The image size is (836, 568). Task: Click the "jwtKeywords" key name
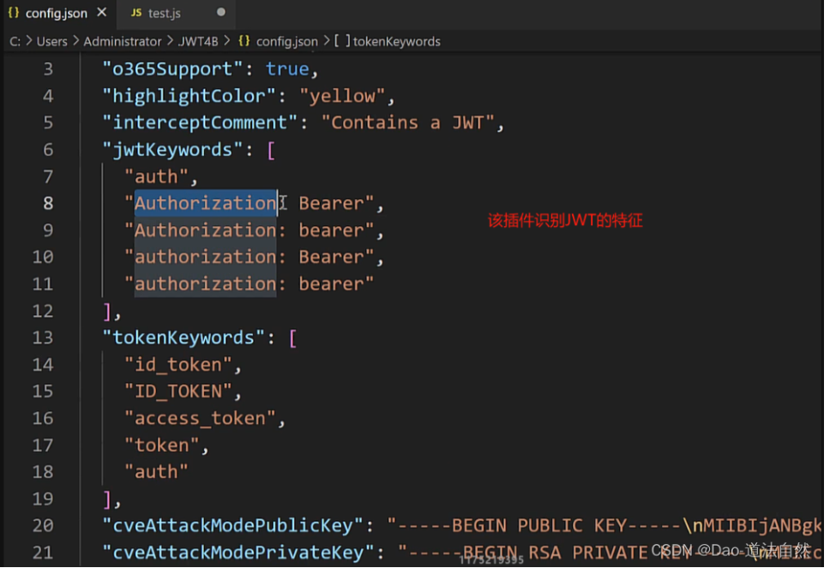173,150
